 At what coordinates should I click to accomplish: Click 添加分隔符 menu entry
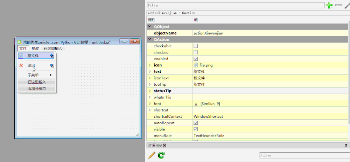click(x=36, y=89)
